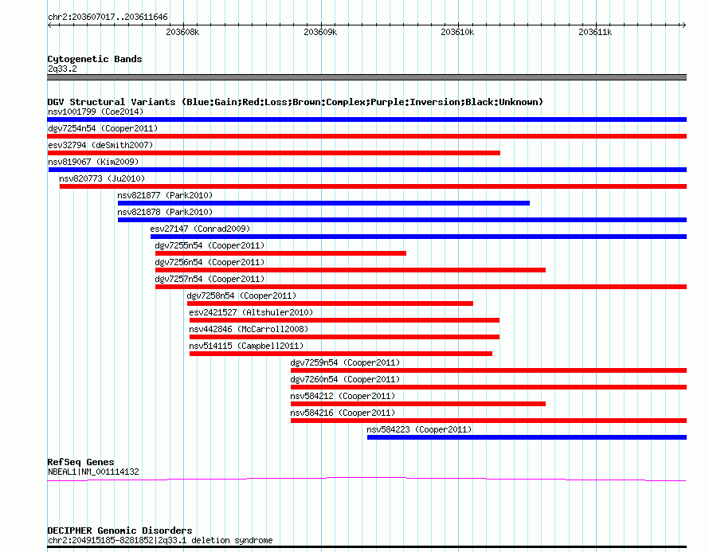Select the blue bar under esv27147
Viewport: 709px width, 552px height.
tap(418, 237)
